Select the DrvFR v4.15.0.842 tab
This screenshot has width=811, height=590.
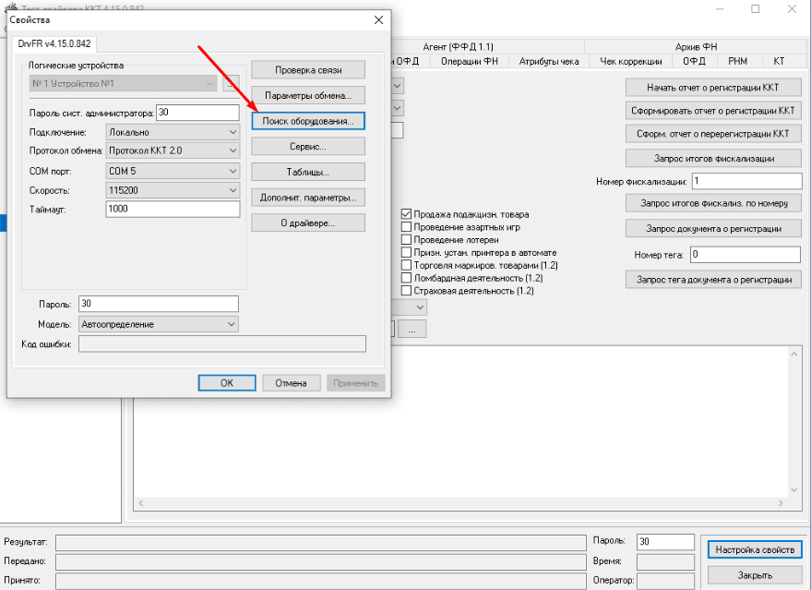[56, 44]
